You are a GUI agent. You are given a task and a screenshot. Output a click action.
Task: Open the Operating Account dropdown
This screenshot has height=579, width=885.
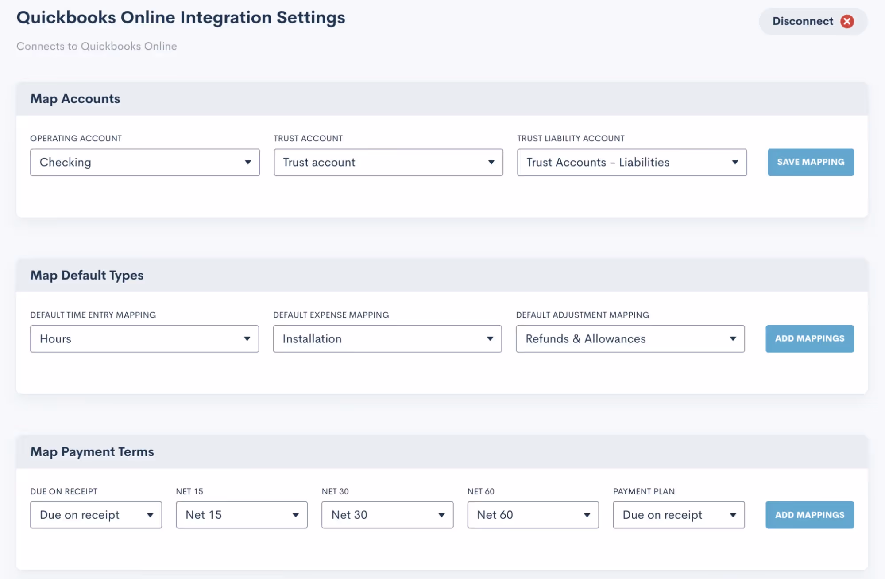coord(145,162)
